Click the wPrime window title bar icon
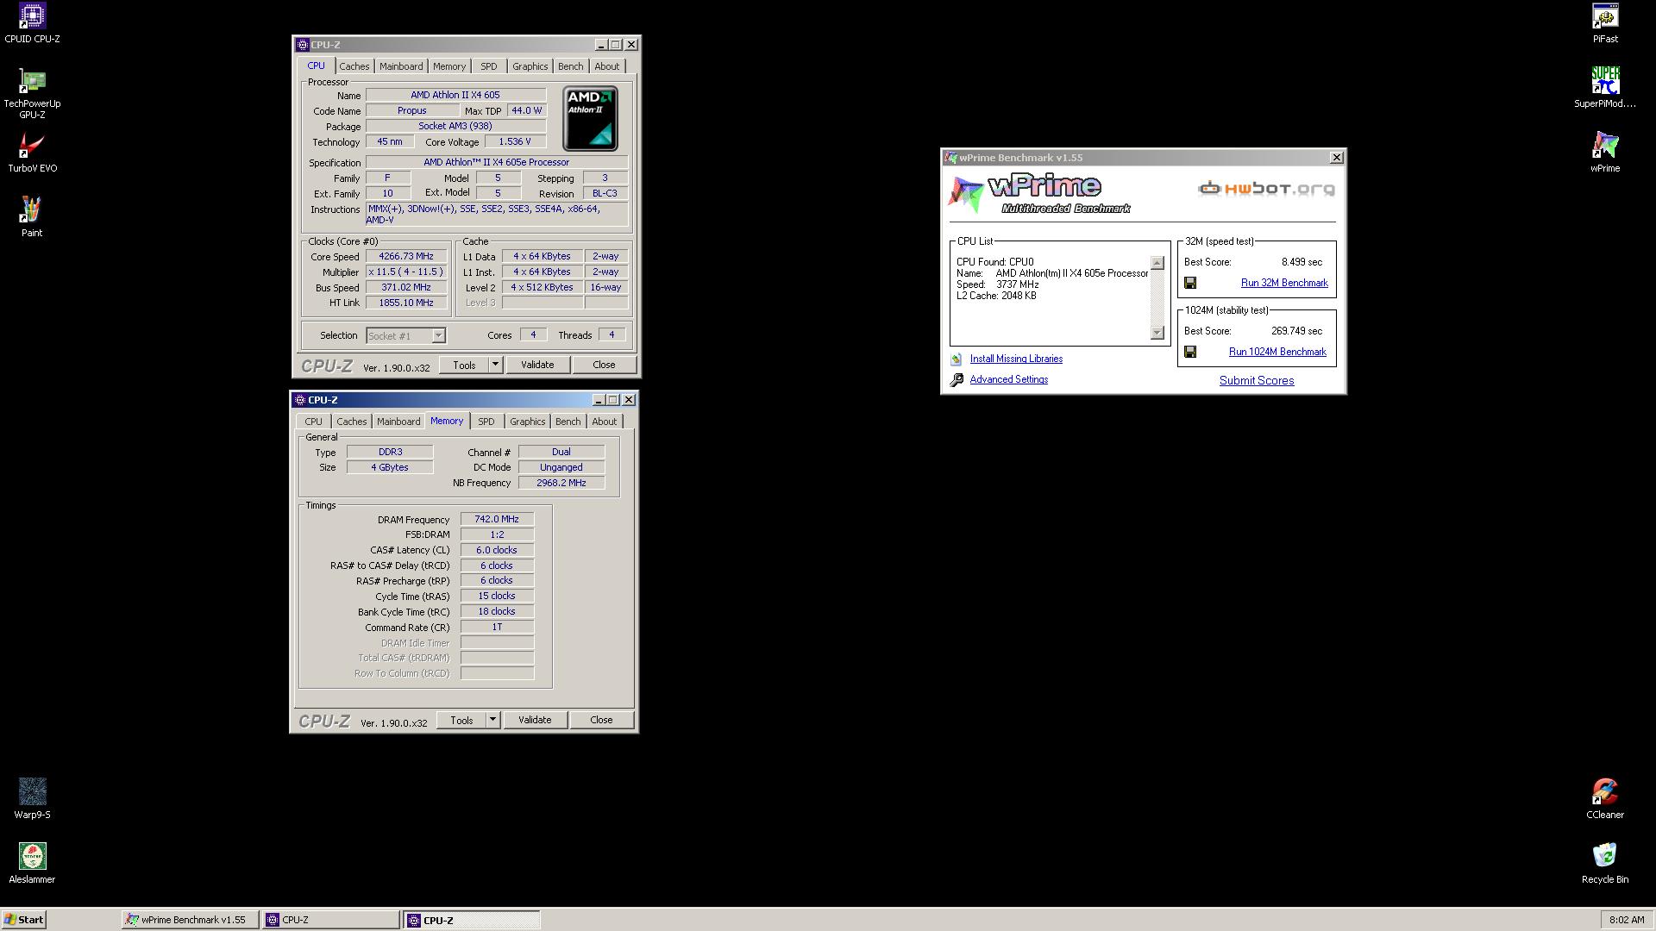1656x931 pixels. point(950,158)
